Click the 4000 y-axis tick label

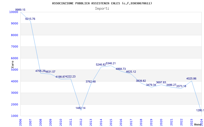(15, 81)
